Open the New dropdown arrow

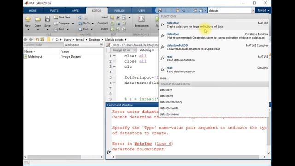28,29
